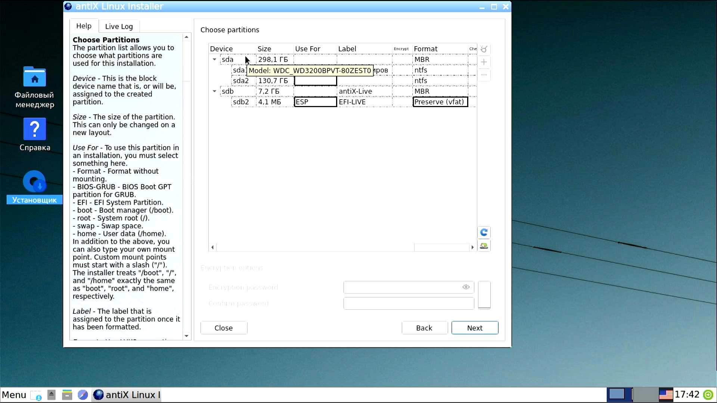Screen dimensions: 717x403
Task: Click the taskbar clock showing 17:42
Action: (687, 395)
